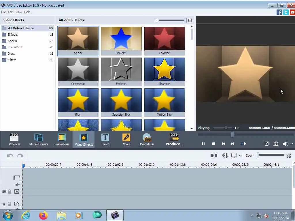Take a snapshot of the preview
Screen dimensions: 295x221
click(x=276, y=144)
